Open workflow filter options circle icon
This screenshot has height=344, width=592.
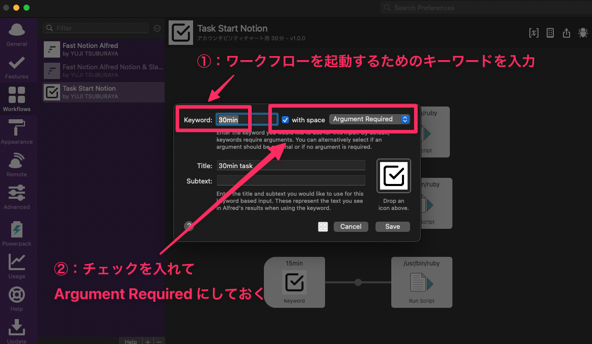[x=157, y=29]
